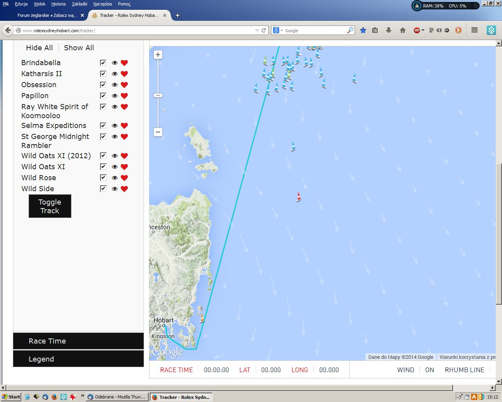Click the Toggle Track button
Viewport: 502px width, 402px height.
[50, 206]
